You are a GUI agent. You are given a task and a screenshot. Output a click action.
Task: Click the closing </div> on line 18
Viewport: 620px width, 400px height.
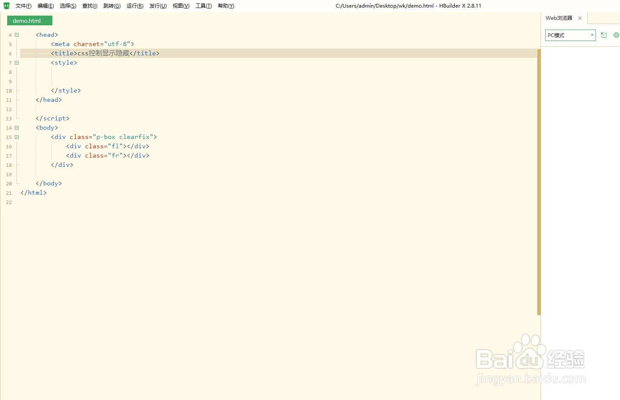coord(62,165)
